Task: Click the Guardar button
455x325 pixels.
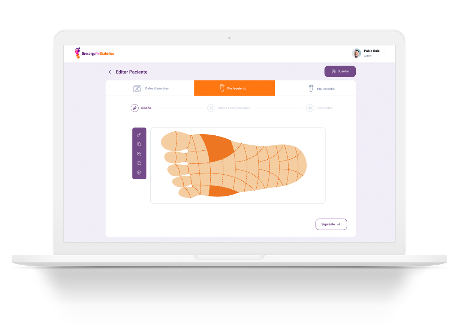Action: (x=340, y=71)
